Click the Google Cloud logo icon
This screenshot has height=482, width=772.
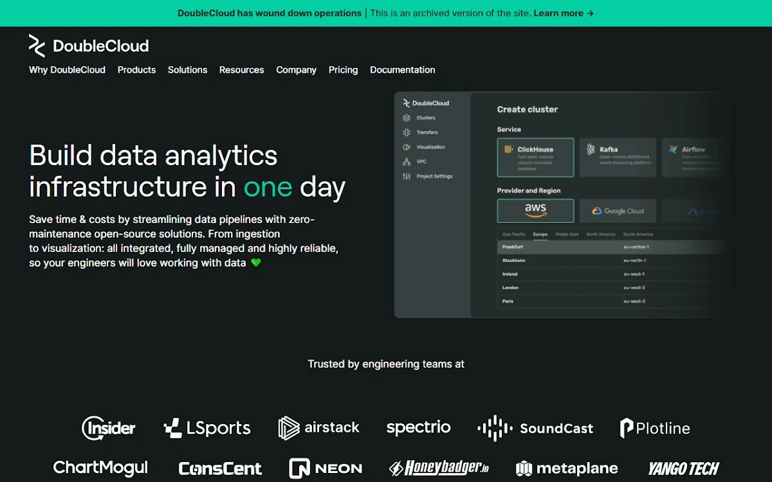point(597,211)
